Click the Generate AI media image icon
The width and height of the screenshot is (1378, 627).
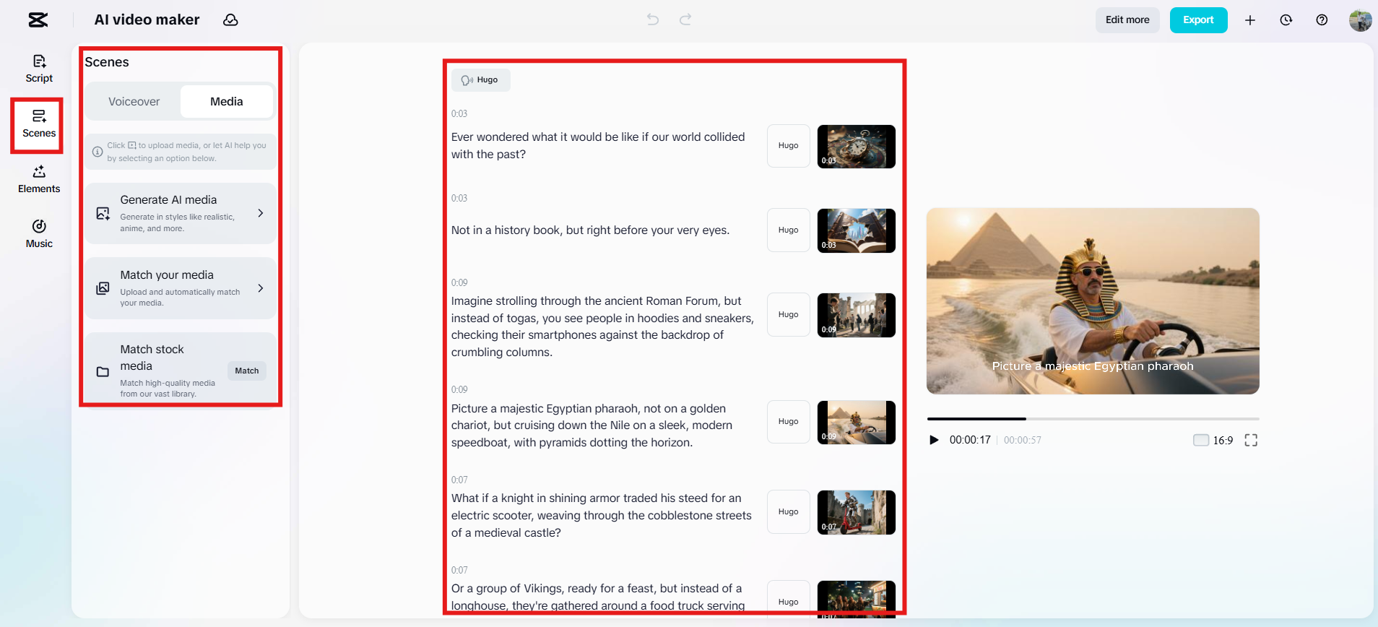coord(103,213)
